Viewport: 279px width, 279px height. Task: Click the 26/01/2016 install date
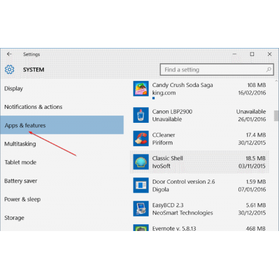point(252,119)
